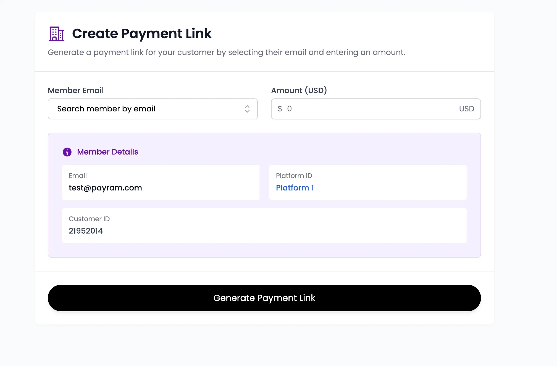Click the purple building icon
Image resolution: width=557 pixels, height=366 pixels.
click(x=57, y=34)
